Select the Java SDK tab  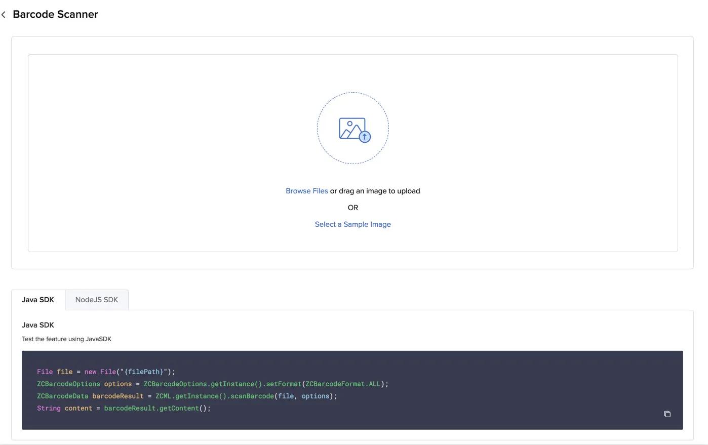(x=38, y=300)
